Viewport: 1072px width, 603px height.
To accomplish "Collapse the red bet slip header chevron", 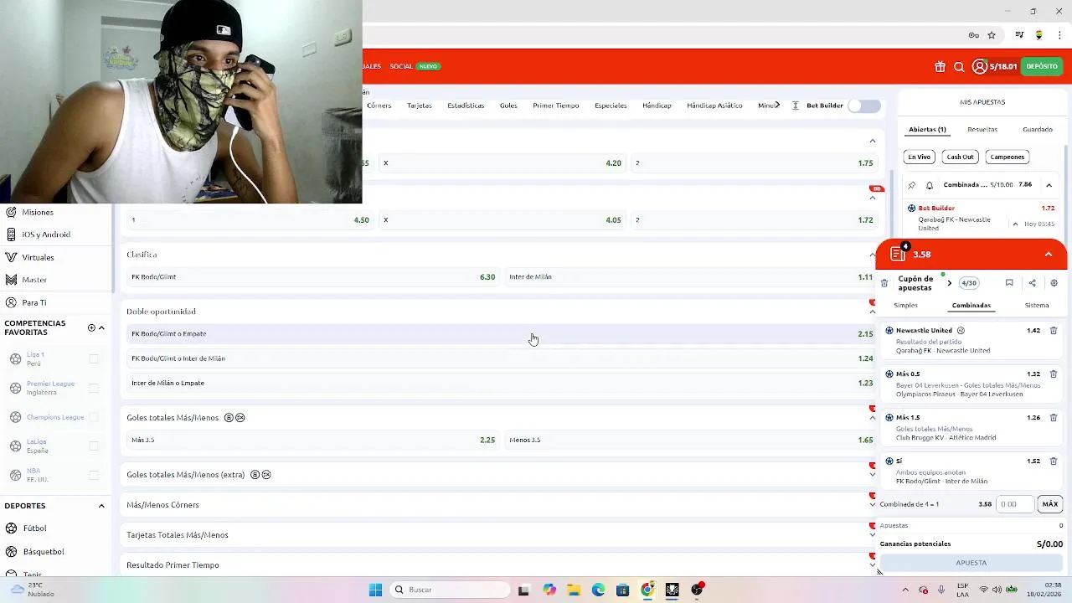I will [1049, 255].
